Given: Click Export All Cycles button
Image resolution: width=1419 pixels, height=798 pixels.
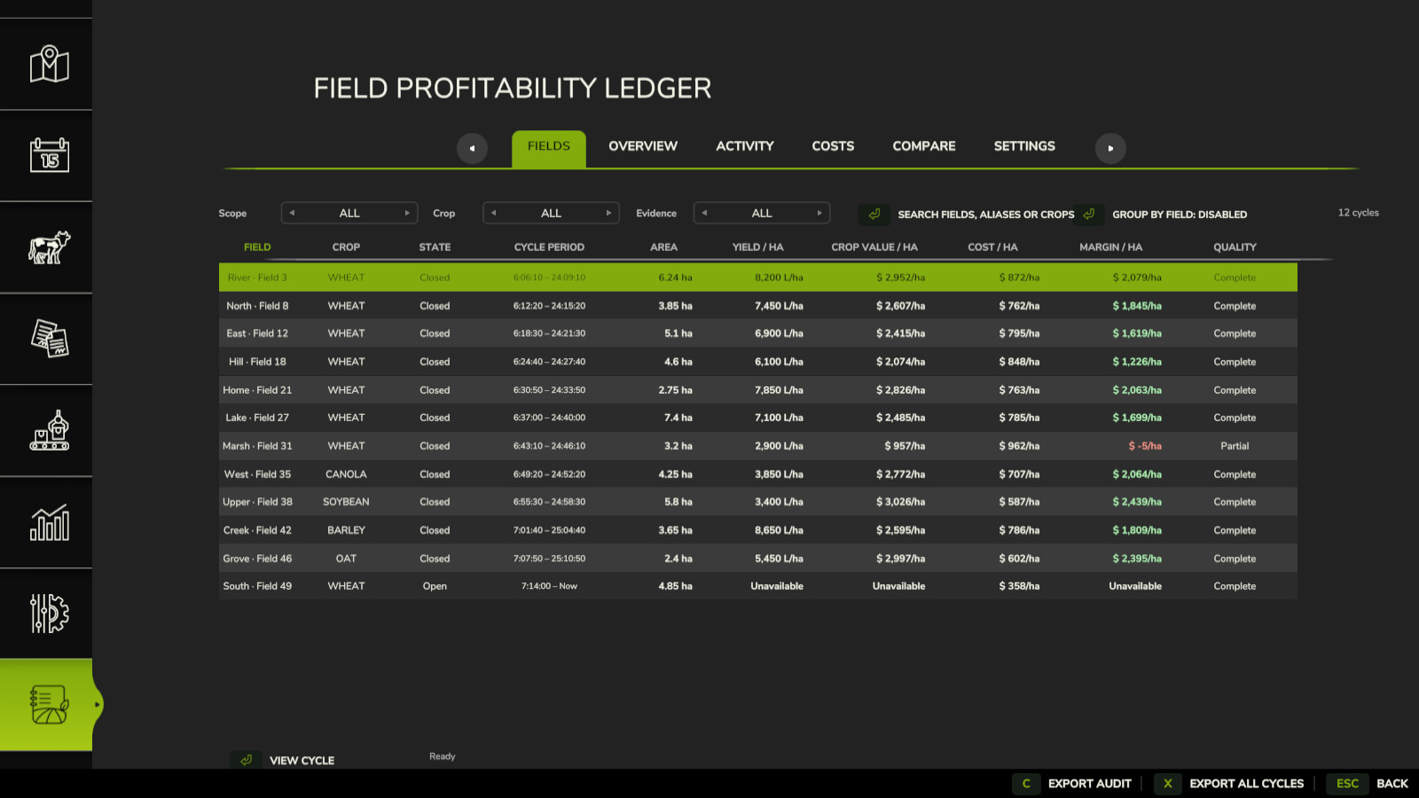Looking at the screenshot, I should click(1246, 784).
